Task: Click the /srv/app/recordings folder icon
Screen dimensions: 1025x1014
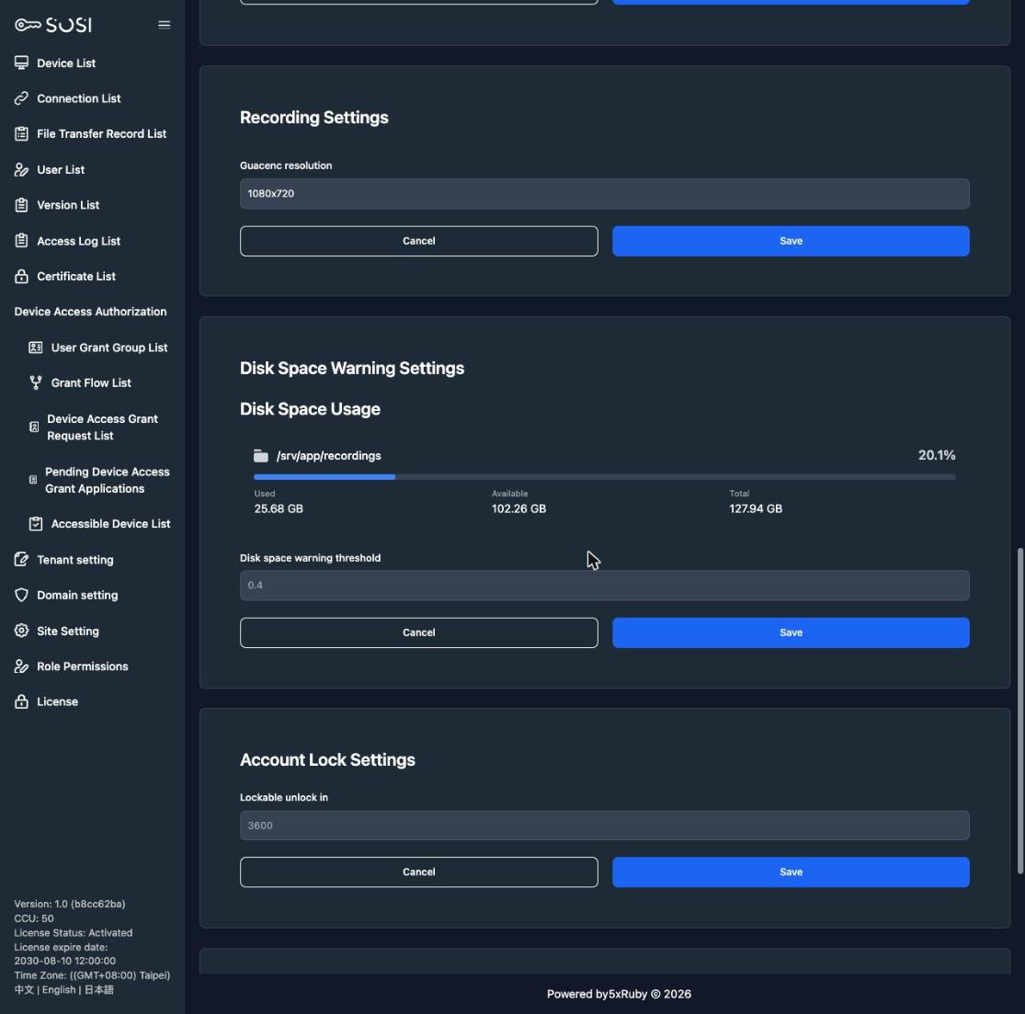Action: [x=261, y=456]
